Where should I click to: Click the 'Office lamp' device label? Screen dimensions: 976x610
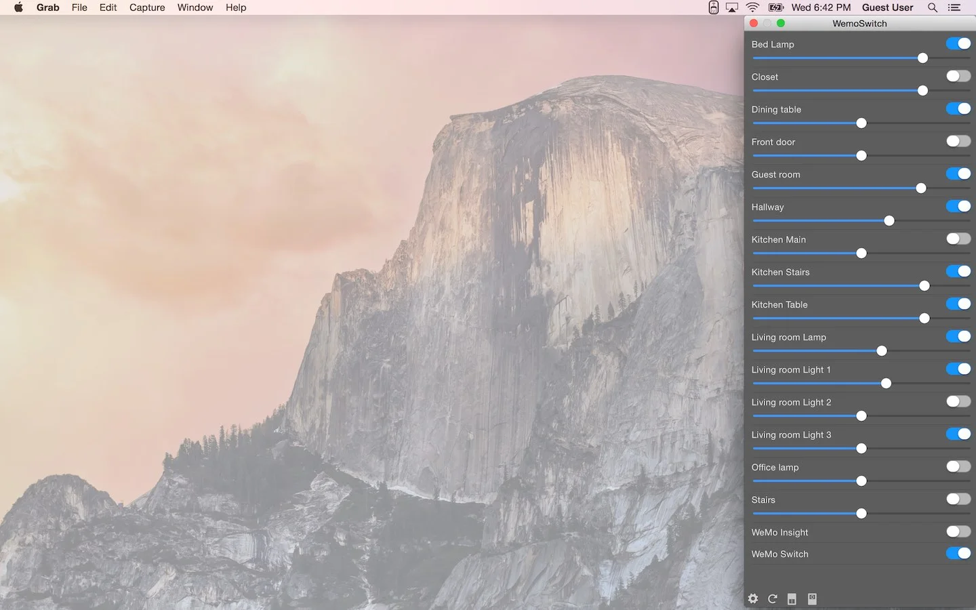(775, 467)
